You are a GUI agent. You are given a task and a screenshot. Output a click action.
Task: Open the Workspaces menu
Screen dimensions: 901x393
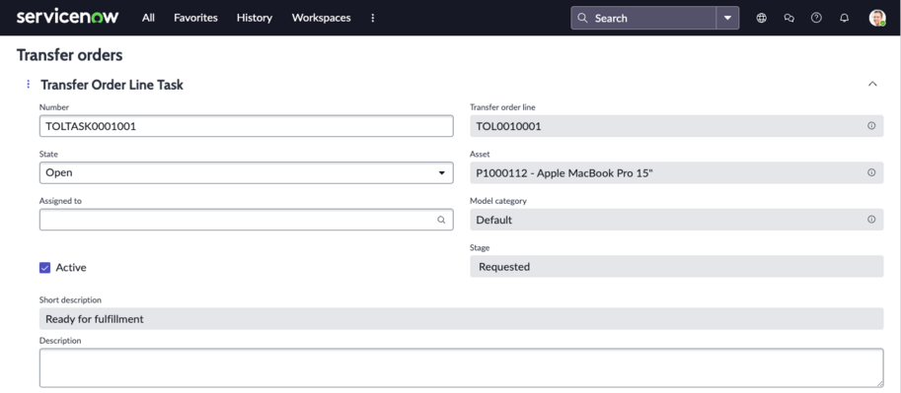coord(321,18)
